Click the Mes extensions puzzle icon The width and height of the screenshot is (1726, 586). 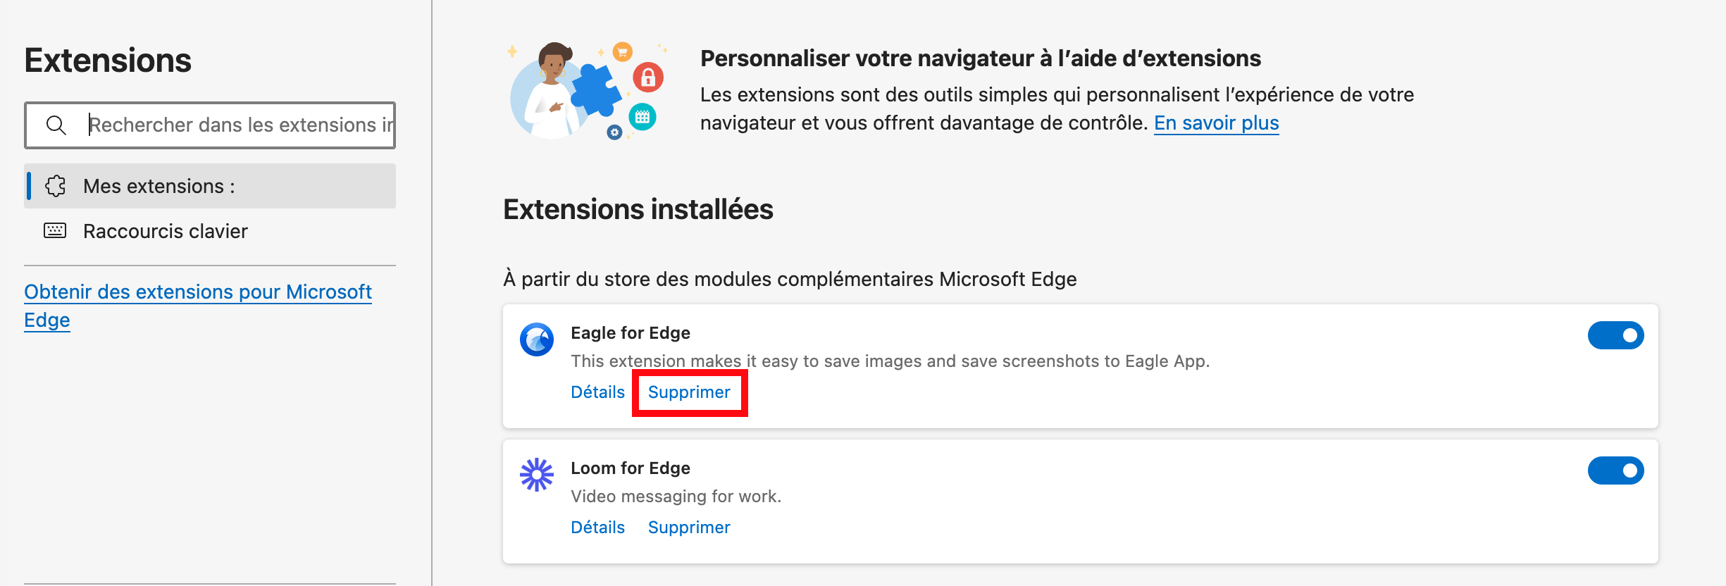[55, 186]
